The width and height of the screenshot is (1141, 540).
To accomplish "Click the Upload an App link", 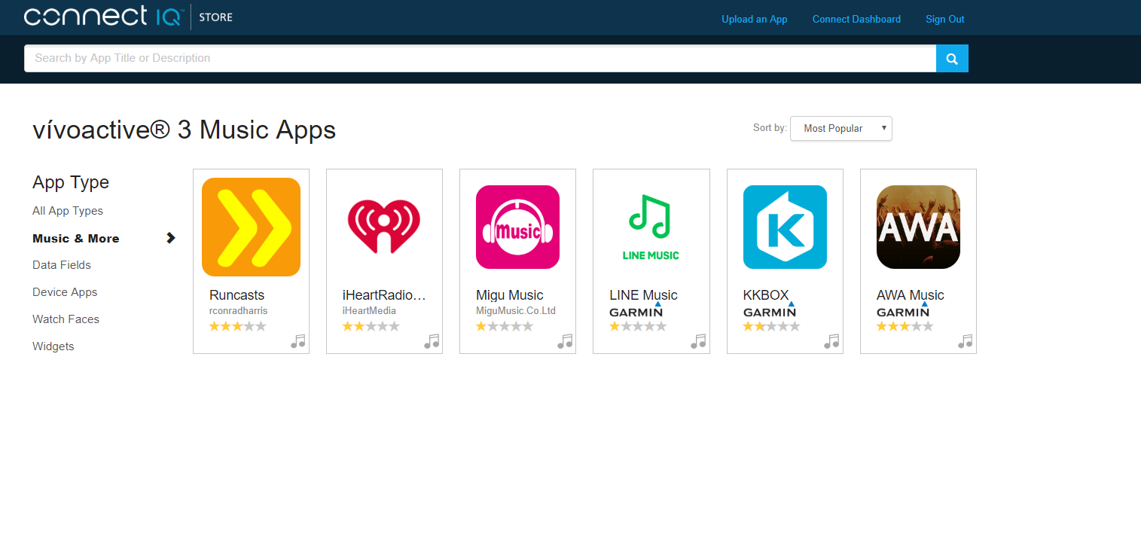I will (x=755, y=19).
